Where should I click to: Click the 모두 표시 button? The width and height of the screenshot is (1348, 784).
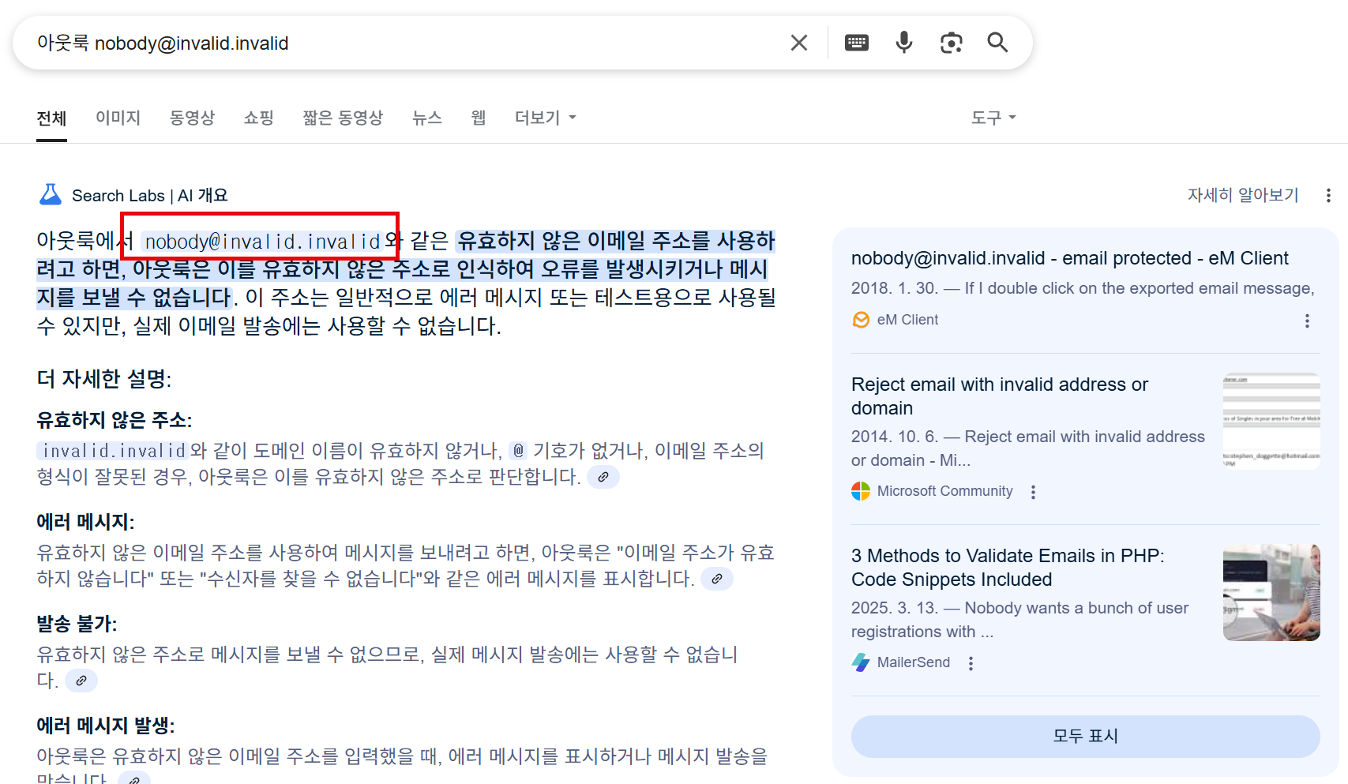click(1085, 737)
